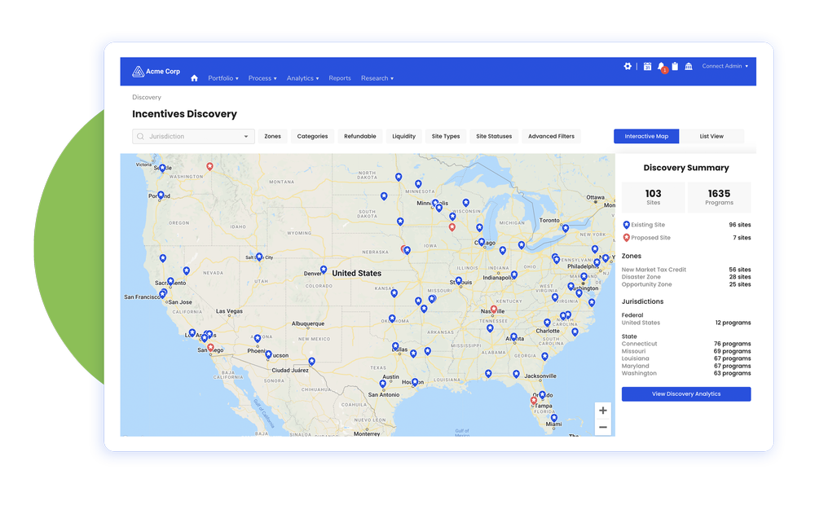Image resolution: width=815 pixels, height=523 pixels.
Task: Switch to Interactive Map view
Action: point(646,136)
